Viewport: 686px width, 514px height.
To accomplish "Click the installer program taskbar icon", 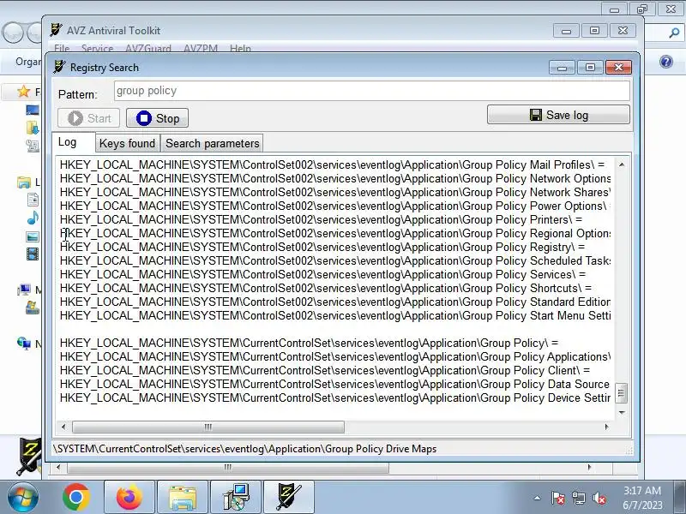I will [x=236, y=497].
